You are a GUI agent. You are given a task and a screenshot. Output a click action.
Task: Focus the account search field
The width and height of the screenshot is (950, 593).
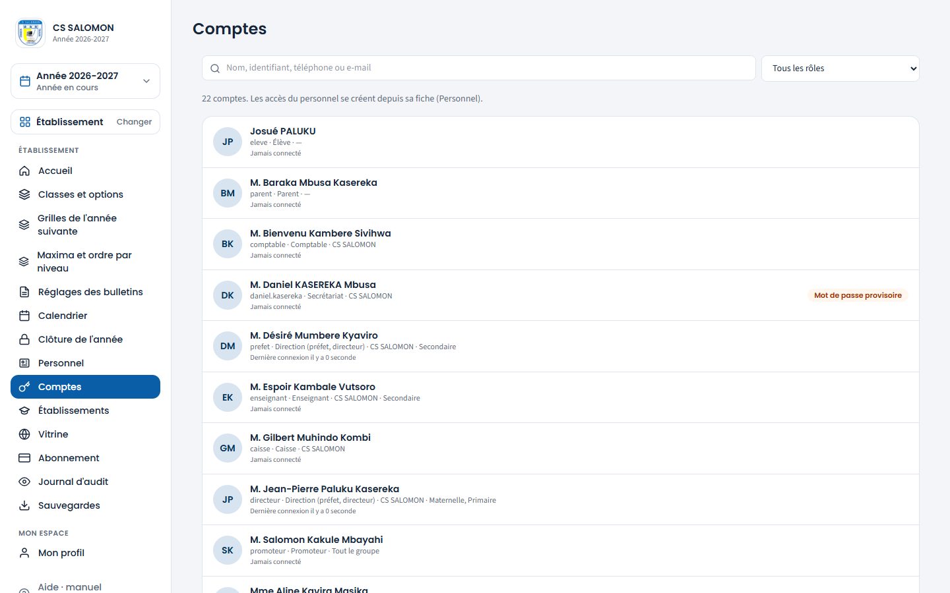479,68
